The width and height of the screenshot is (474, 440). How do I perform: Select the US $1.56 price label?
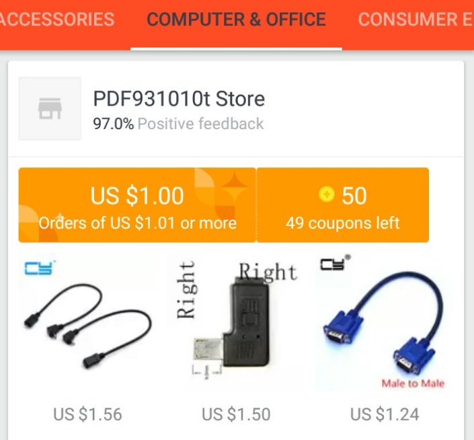87,414
